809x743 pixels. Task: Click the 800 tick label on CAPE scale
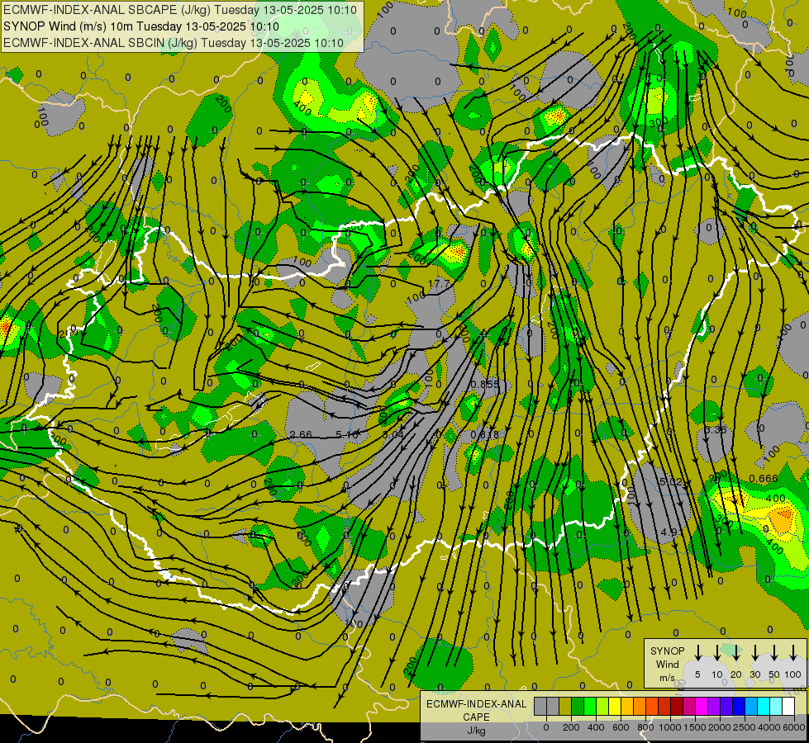tap(645, 727)
